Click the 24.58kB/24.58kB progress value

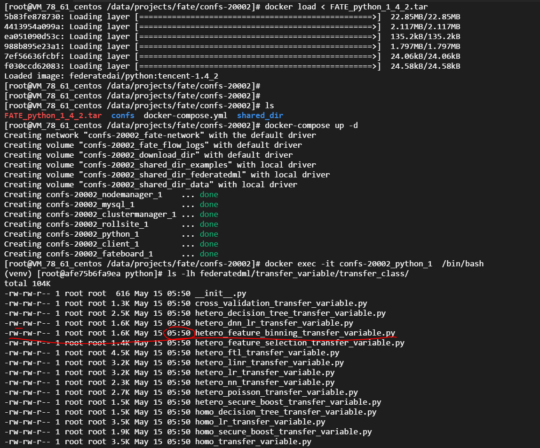[x=425, y=66]
